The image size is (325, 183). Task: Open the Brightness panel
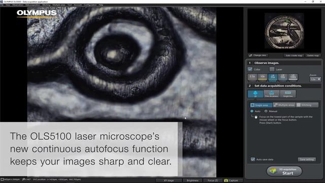tap(192, 180)
